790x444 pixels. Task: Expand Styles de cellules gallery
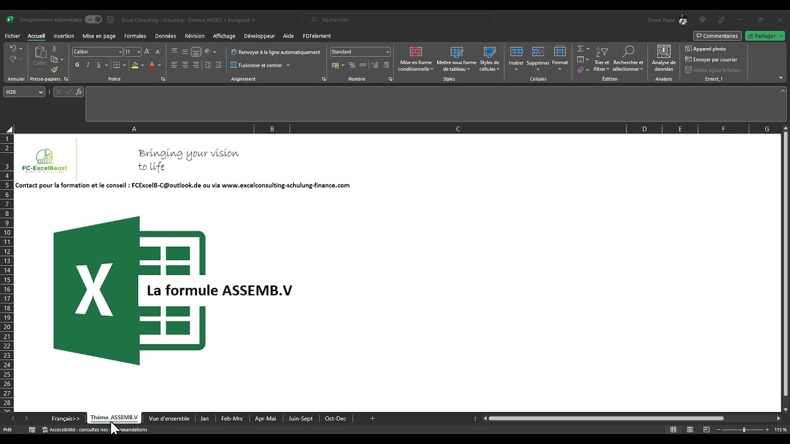tap(489, 59)
